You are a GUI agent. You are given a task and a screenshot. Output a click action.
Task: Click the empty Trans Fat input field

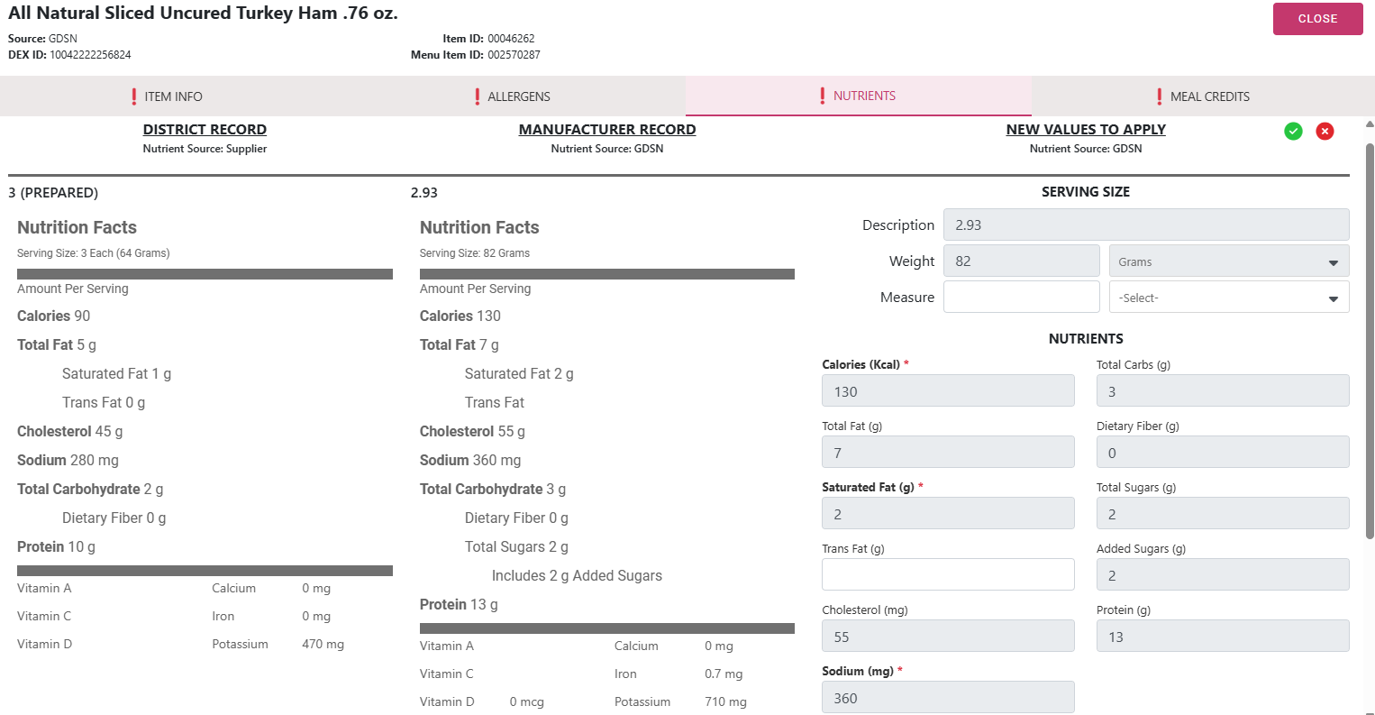tap(948, 574)
